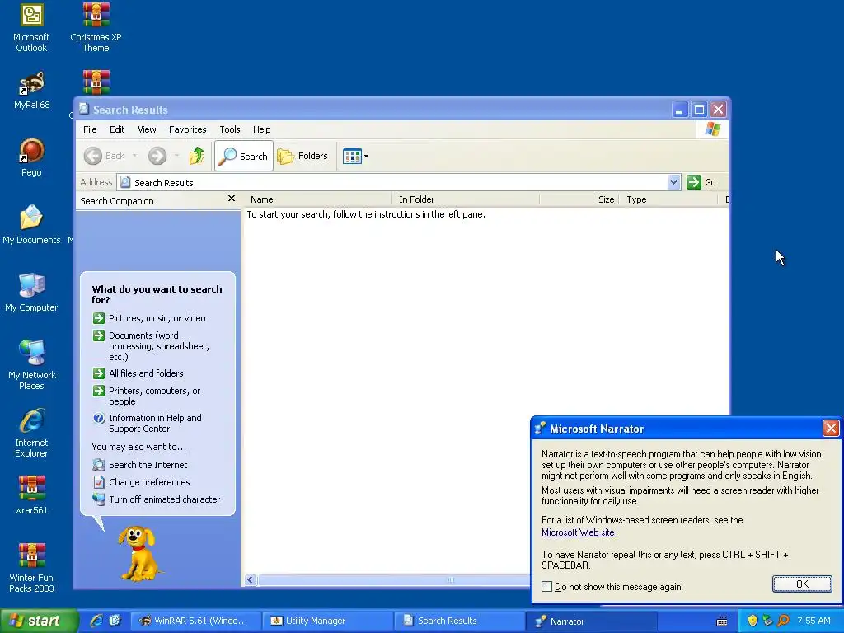Open the View menu
The image size is (844, 633).
147,129
